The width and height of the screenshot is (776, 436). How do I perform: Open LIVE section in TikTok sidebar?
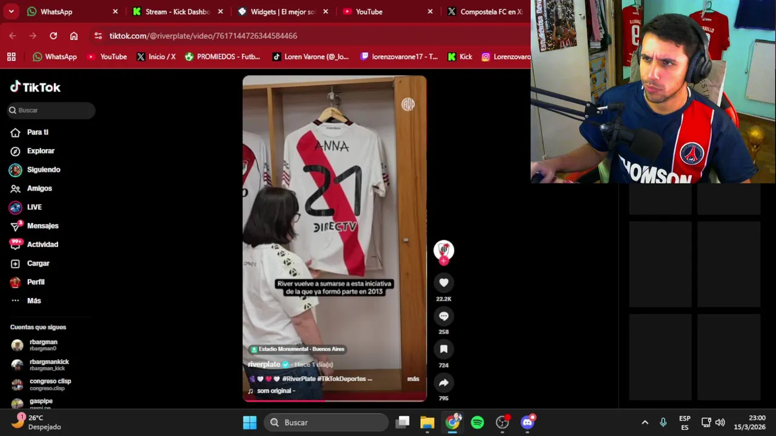click(34, 207)
